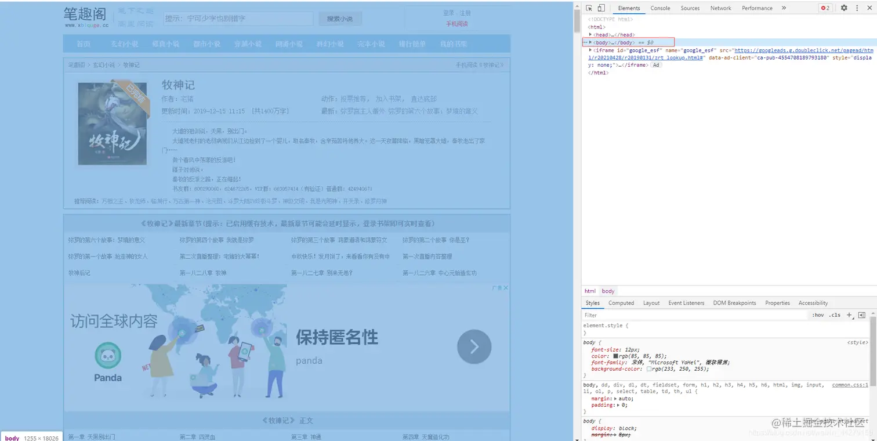
Task: Click the next arrow on the Panda ad banner
Action: (x=474, y=346)
